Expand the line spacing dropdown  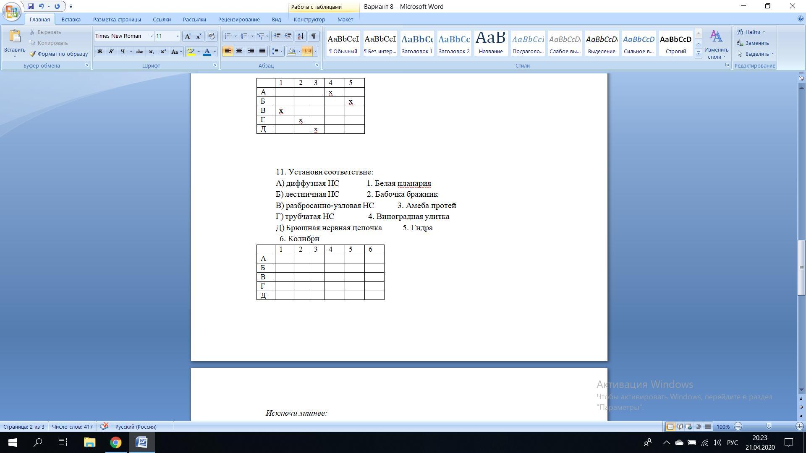[281, 51]
